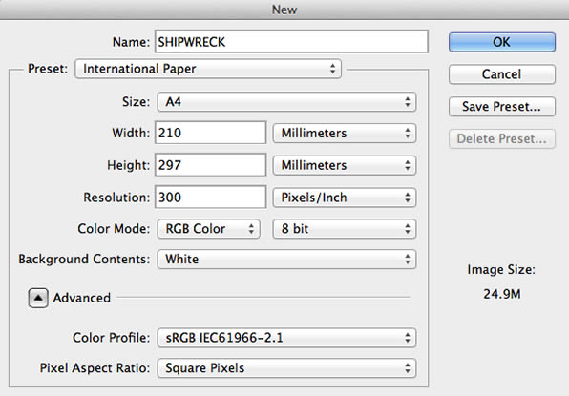Click the OK button
569x396 pixels.
tap(502, 42)
